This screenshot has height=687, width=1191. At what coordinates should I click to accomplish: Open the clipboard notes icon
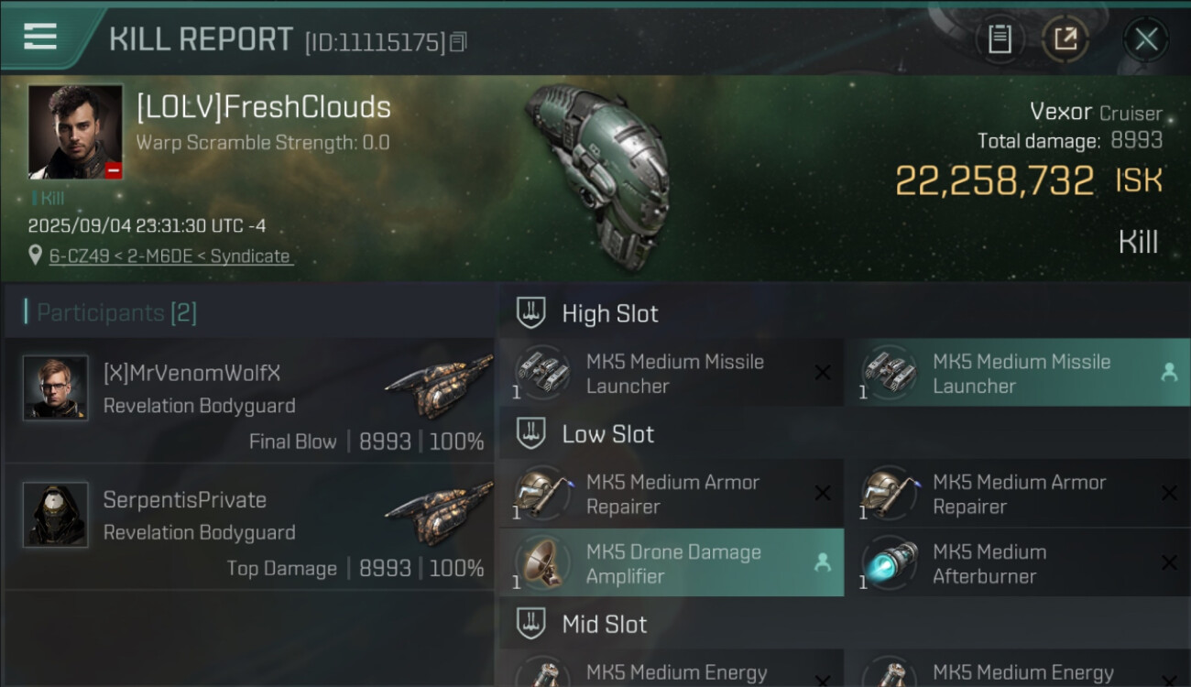tap(1000, 39)
